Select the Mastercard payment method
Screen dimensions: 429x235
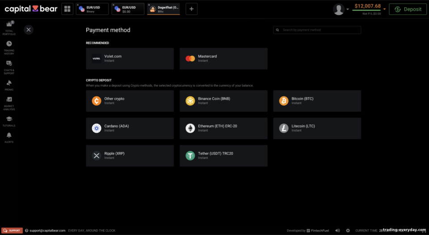pyautogui.click(x=223, y=59)
